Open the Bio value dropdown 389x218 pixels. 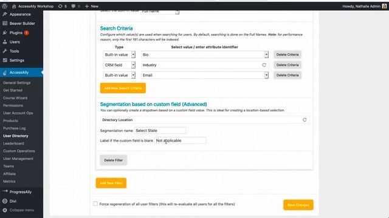click(x=205, y=54)
